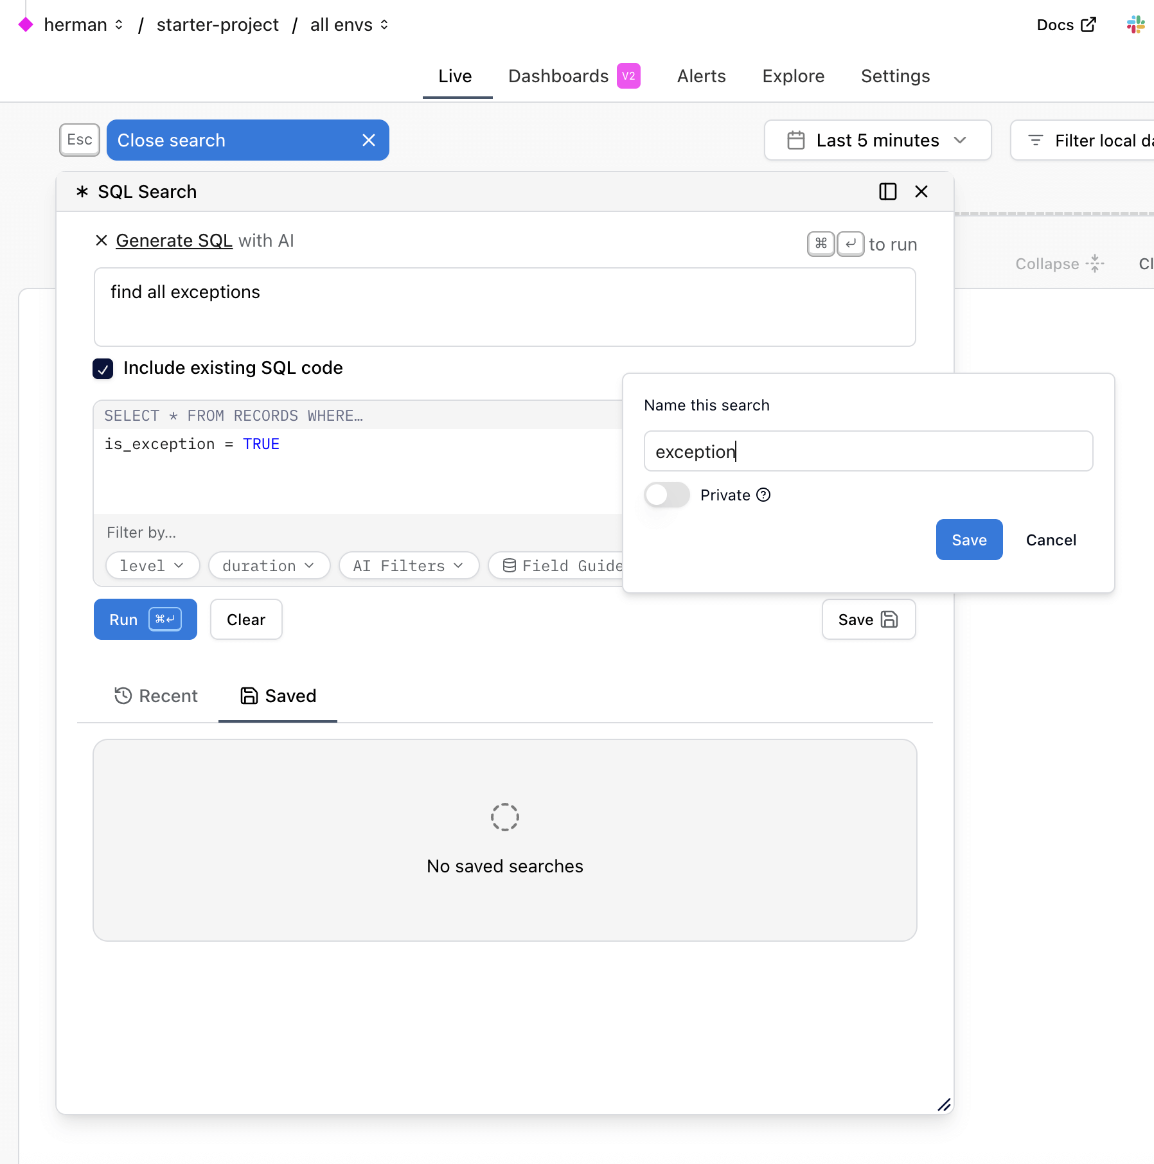Expand the duration filter dropdown
The height and width of the screenshot is (1164, 1154).
269,565
